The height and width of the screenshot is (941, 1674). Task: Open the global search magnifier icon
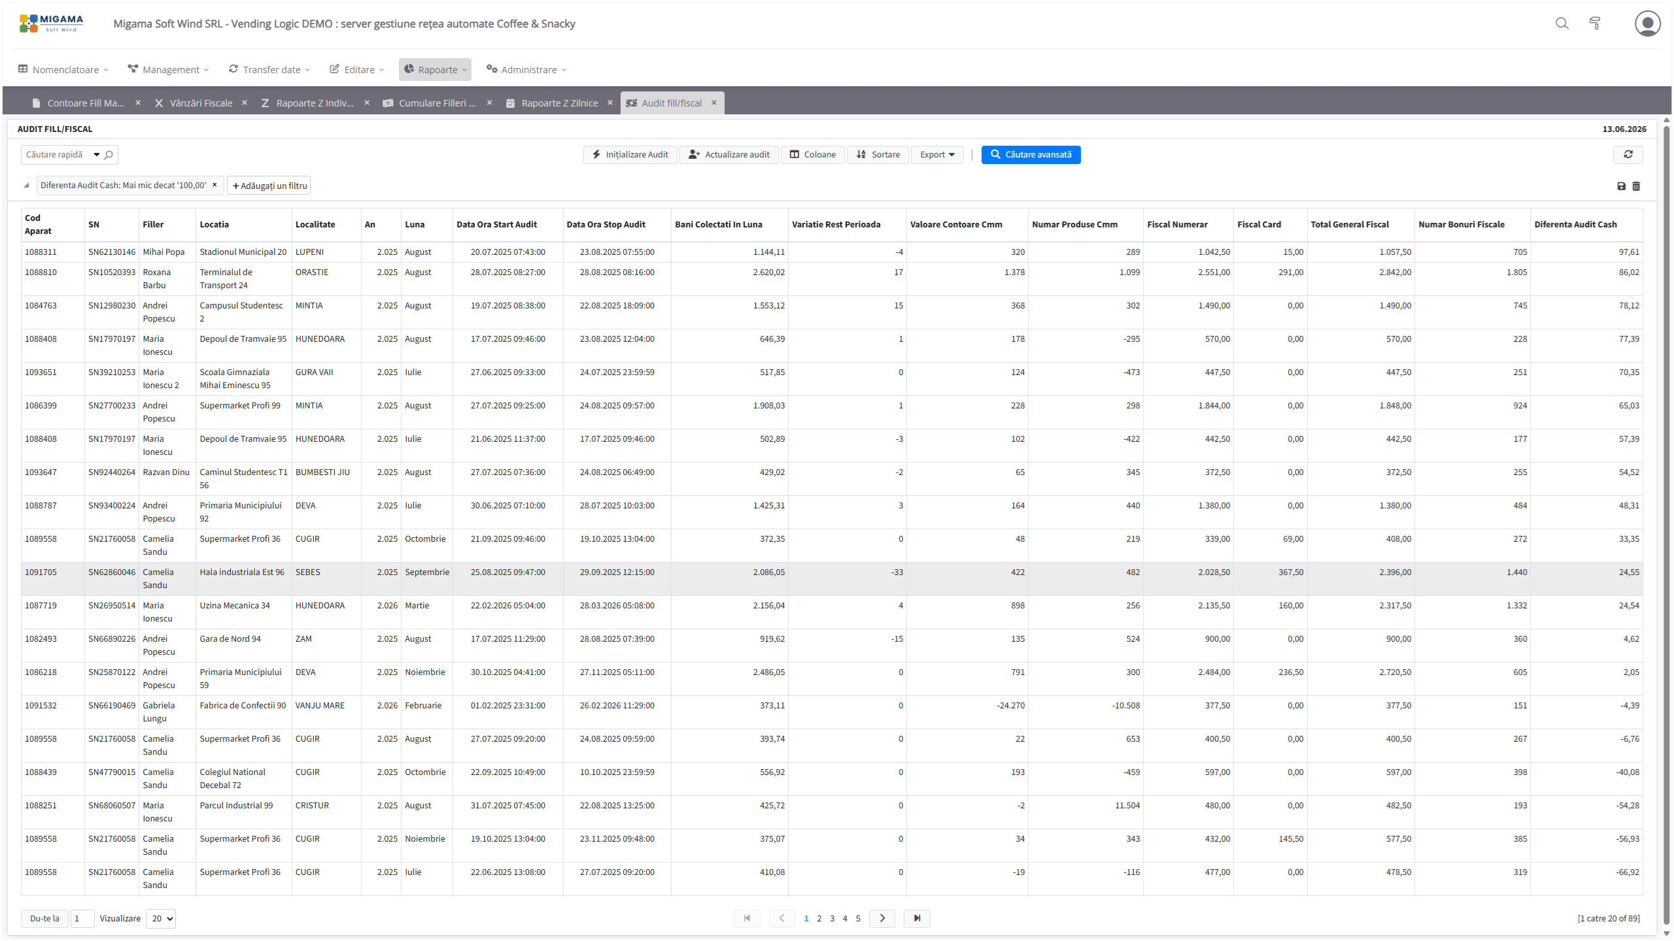coord(1562,24)
